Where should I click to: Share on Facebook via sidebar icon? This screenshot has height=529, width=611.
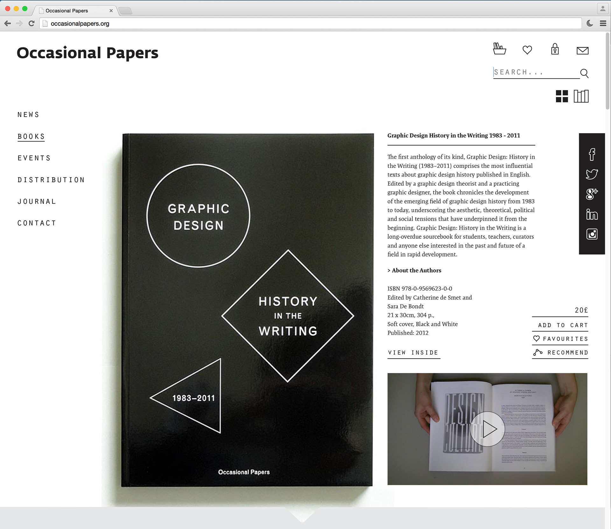[592, 154]
